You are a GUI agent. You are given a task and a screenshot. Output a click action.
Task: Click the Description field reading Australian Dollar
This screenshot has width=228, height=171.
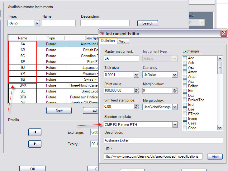[x=163, y=140]
